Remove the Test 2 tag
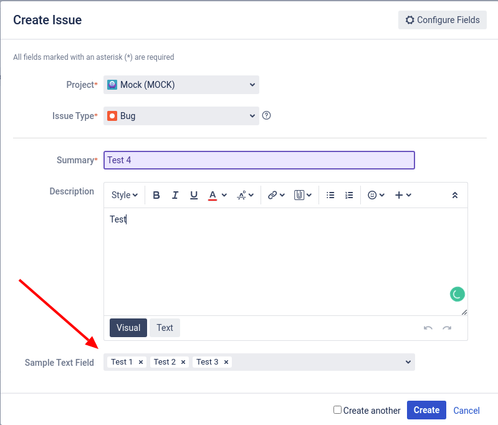 [x=183, y=362]
